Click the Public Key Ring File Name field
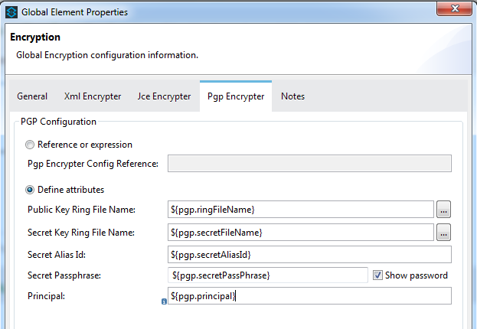Image resolution: width=477 pixels, height=329 pixels. click(301, 209)
